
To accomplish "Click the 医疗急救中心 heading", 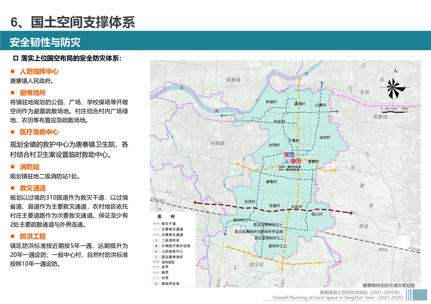I will pyautogui.click(x=39, y=132).
